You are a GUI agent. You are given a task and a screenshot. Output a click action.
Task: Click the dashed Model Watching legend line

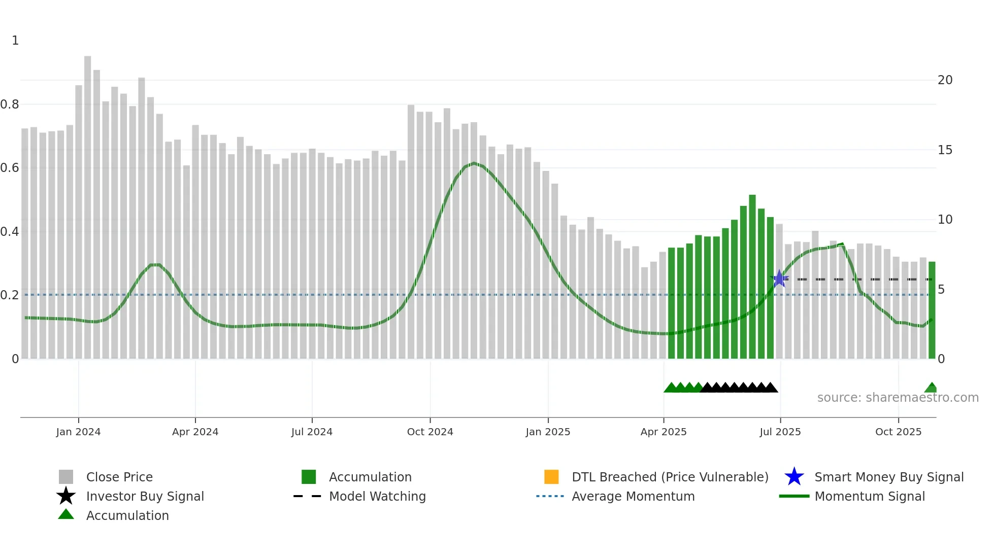click(x=308, y=496)
